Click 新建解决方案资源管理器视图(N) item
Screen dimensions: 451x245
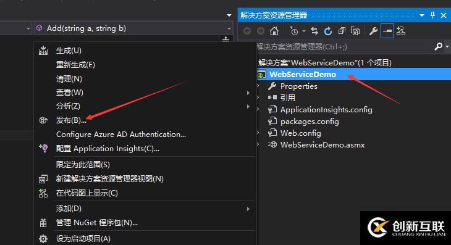[110, 178]
